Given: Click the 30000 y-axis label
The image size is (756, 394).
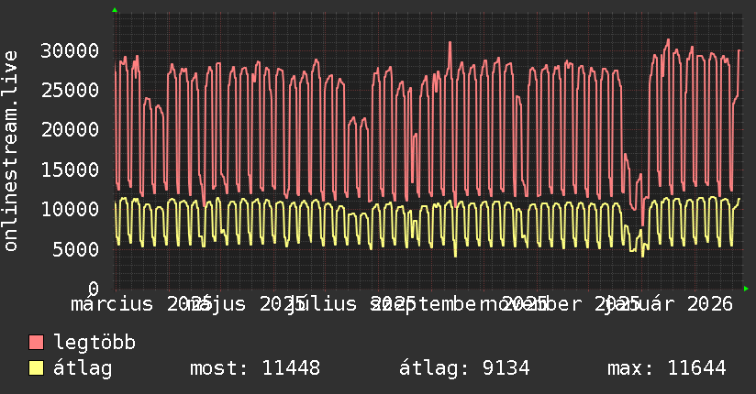Looking at the screenshot, I should [70, 50].
